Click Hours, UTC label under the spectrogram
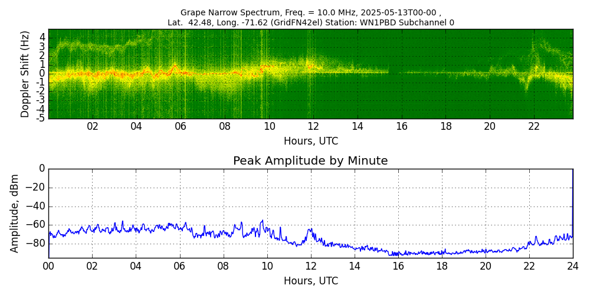This screenshot has height=295, width=590. [x=310, y=141]
